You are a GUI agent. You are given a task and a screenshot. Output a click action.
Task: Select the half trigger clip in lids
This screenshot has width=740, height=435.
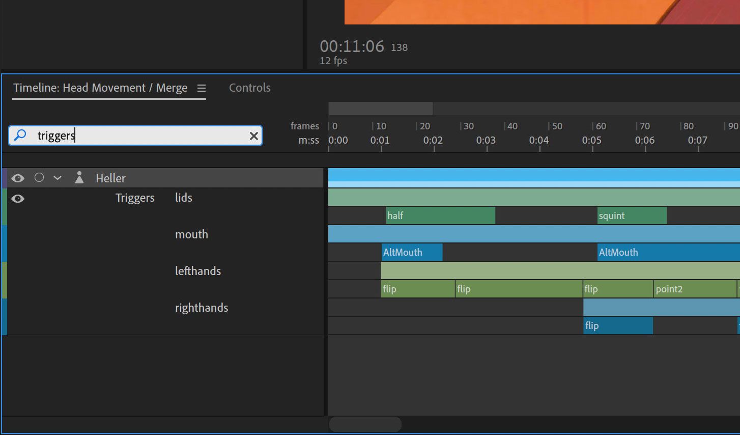click(x=440, y=215)
